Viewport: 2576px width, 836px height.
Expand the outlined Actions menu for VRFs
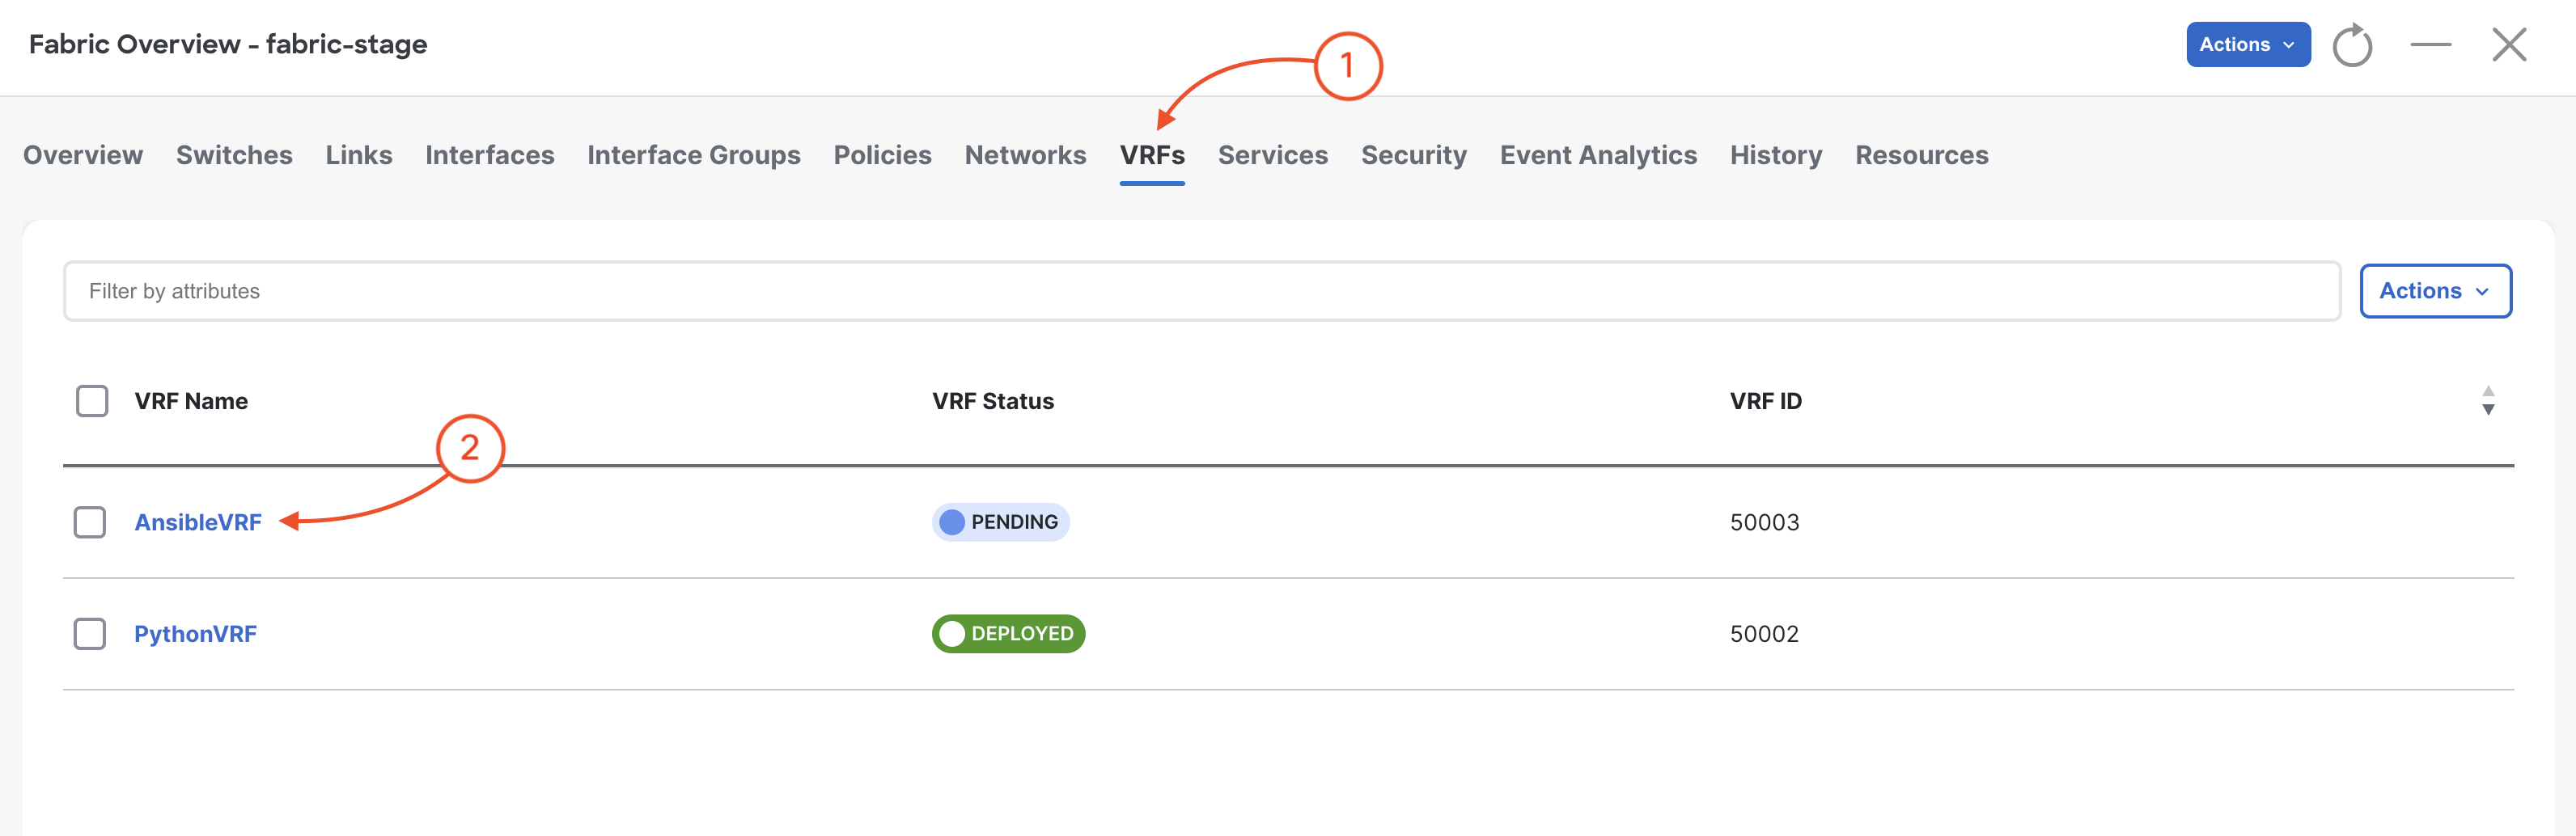2435,290
